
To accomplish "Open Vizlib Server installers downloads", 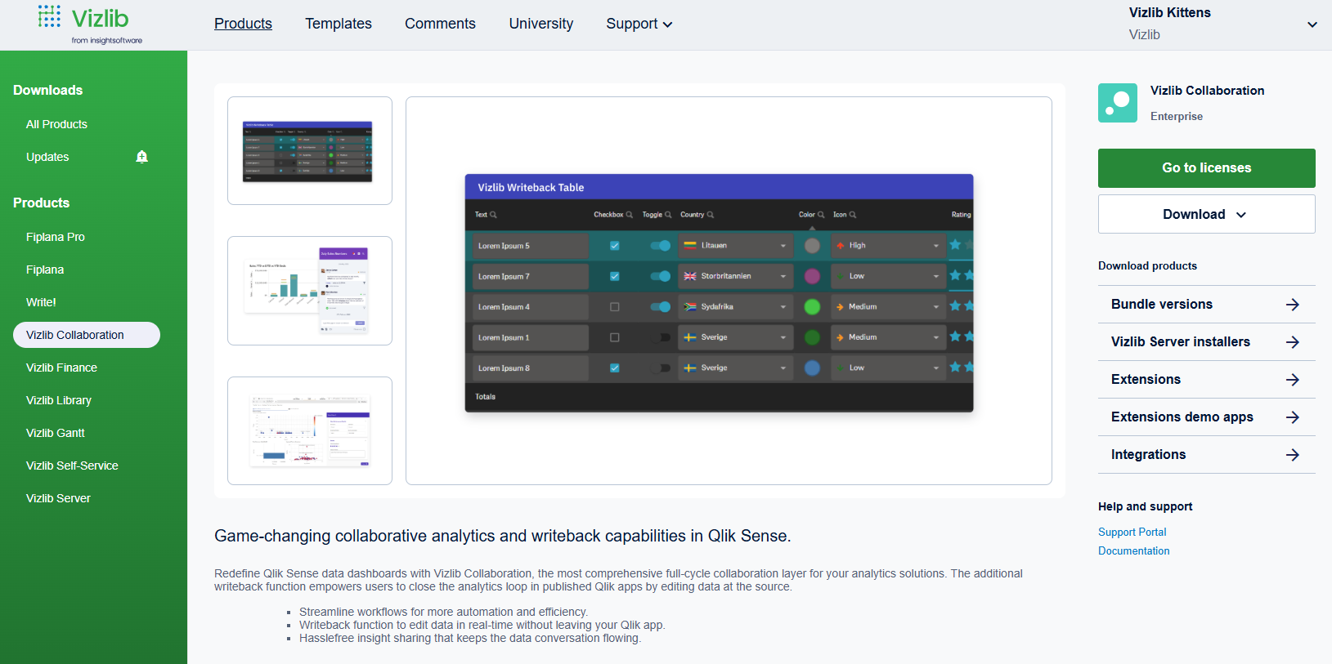I will click(x=1206, y=342).
